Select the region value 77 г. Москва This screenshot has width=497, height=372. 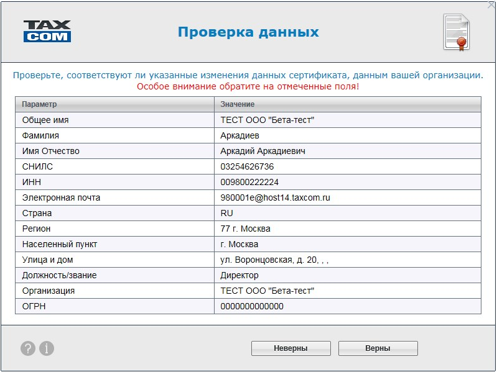tap(245, 229)
